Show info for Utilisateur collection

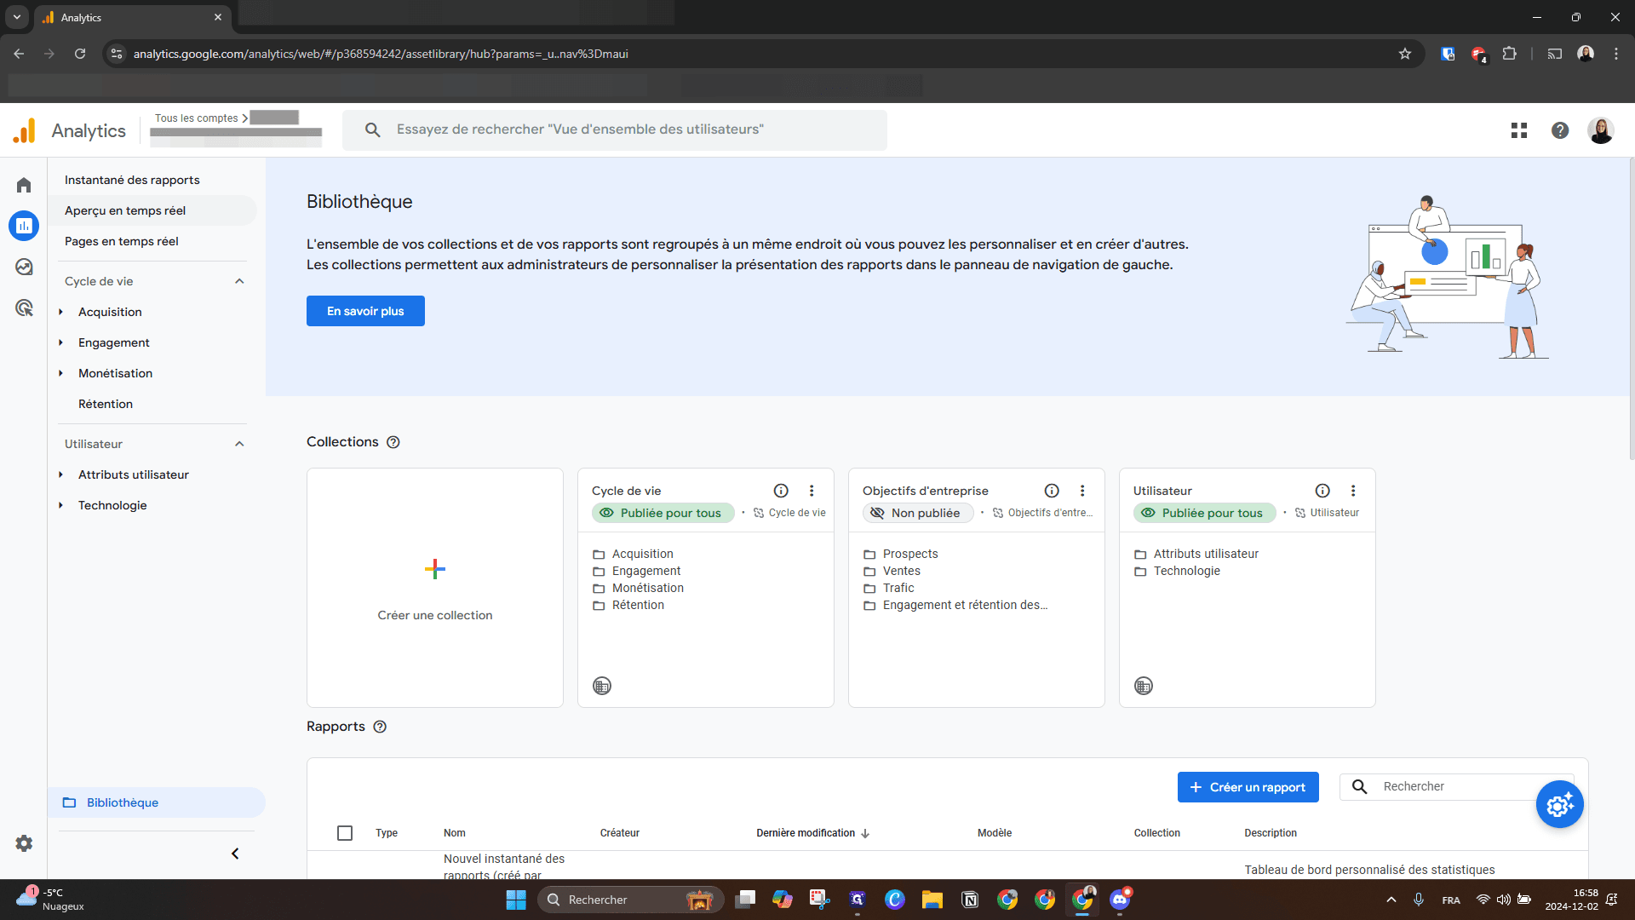click(x=1322, y=491)
